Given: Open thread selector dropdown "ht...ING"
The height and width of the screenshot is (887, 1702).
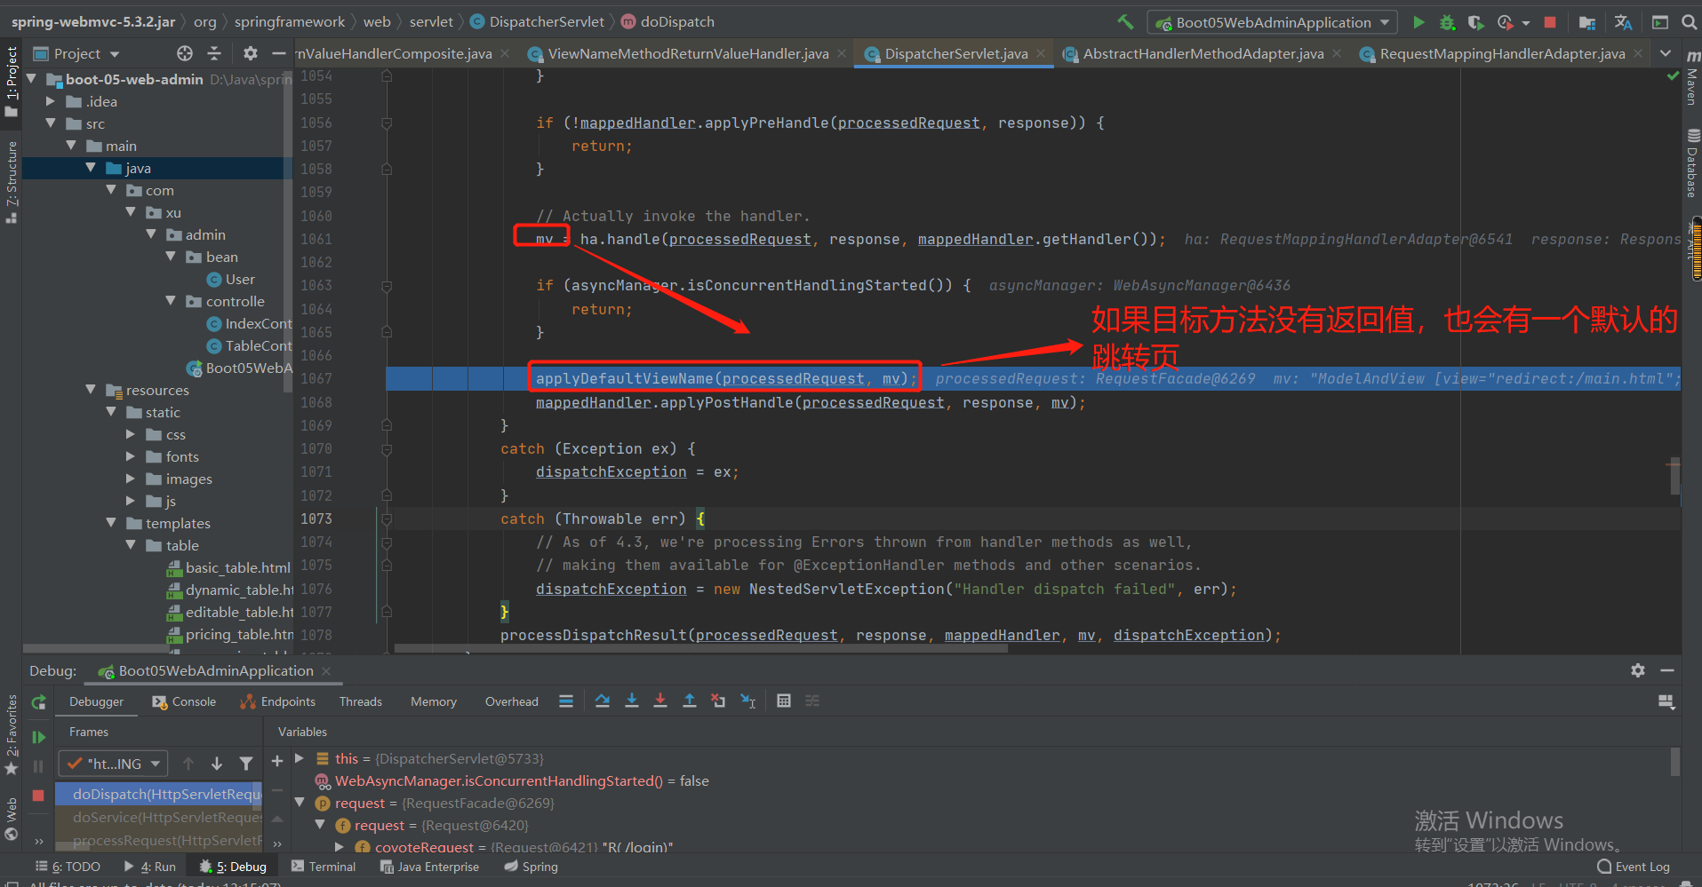Looking at the screenshot, I should pyautogui.click(x=113, y=763).
